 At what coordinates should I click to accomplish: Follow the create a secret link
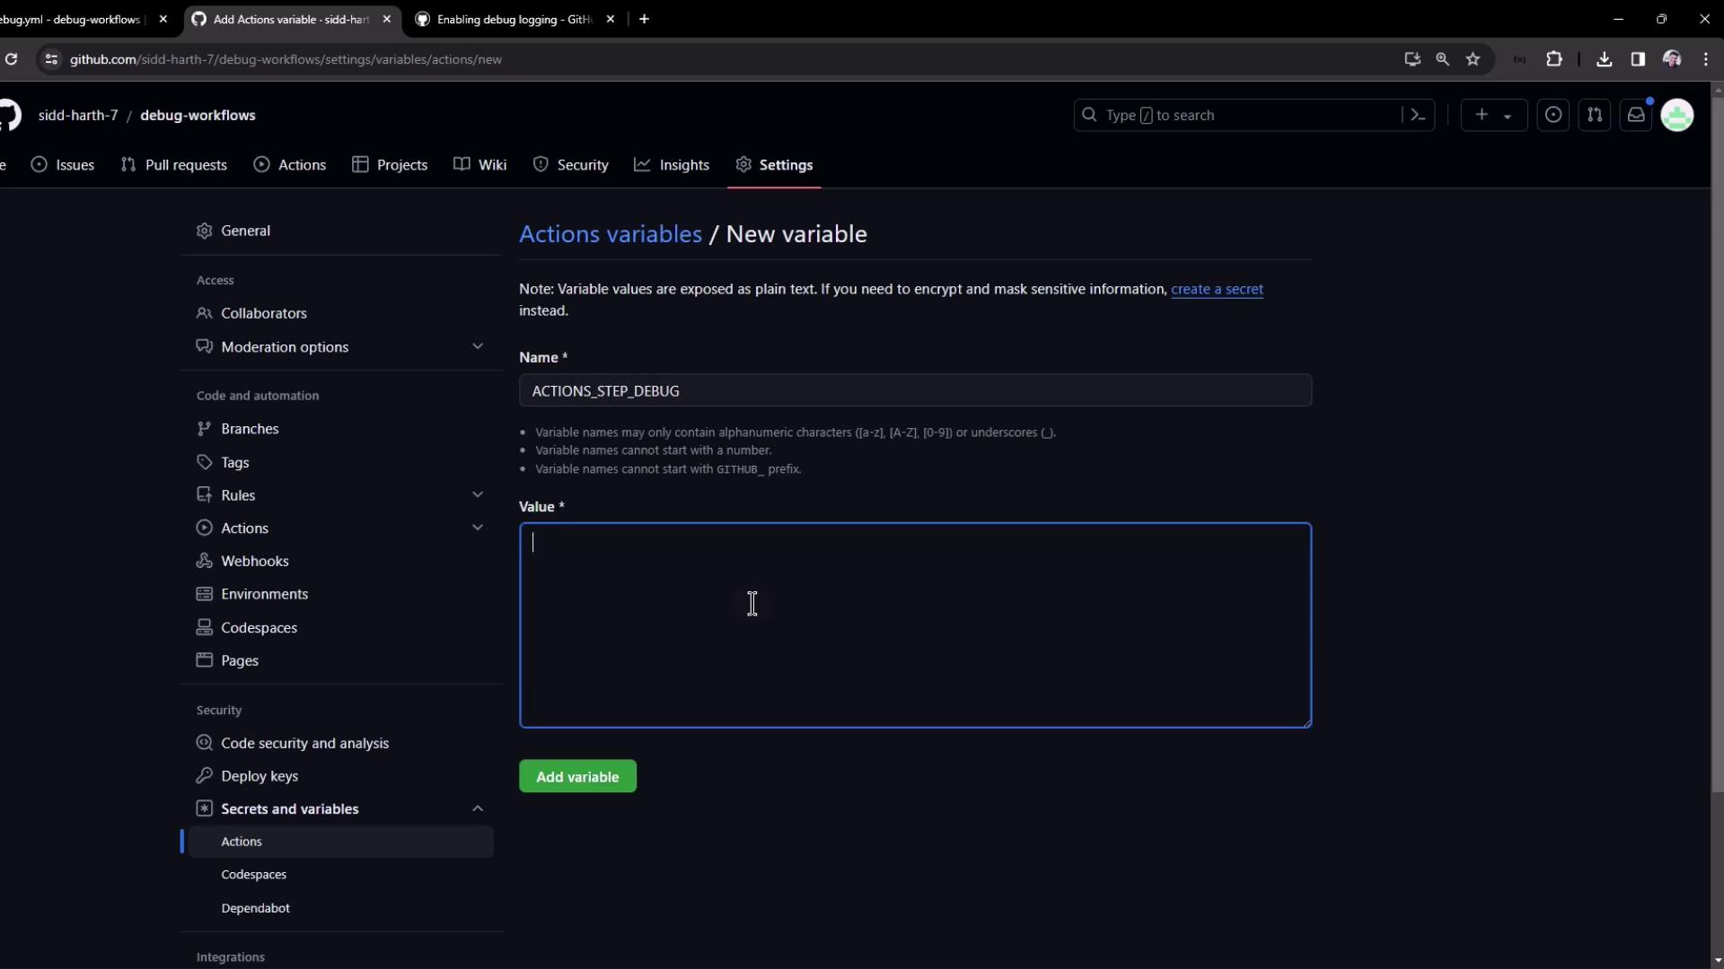pos(1217,289)
